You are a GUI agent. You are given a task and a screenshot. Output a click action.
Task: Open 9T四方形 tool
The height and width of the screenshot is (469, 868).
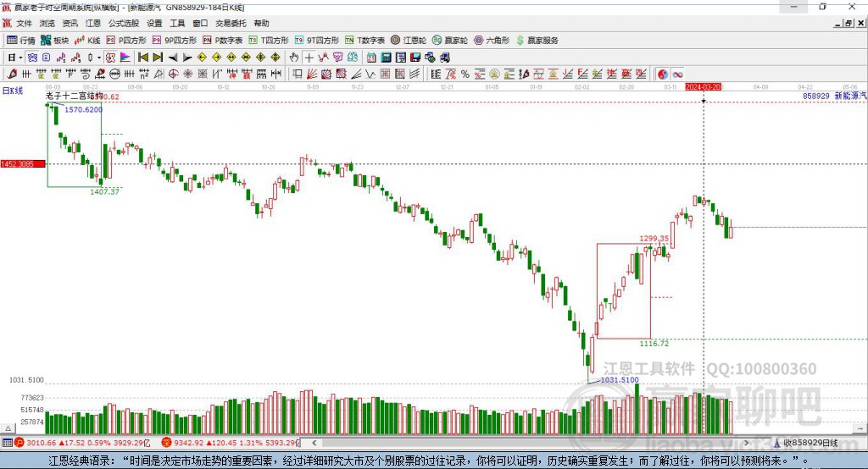click(x=317, y=41)
